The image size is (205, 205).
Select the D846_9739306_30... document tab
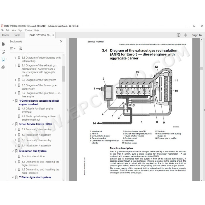(40, 35)
